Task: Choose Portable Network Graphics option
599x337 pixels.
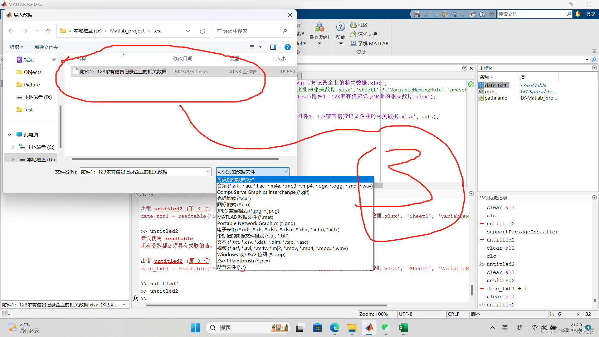Action: pyautogui.click(x=256, y=223)
